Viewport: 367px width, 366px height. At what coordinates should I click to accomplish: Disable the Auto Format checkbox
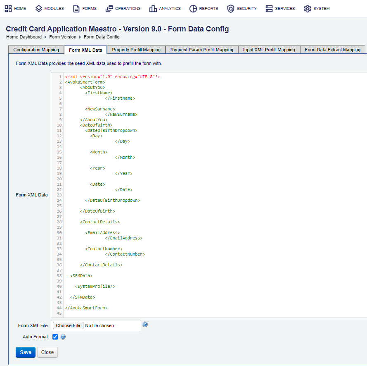pos(55,337)
